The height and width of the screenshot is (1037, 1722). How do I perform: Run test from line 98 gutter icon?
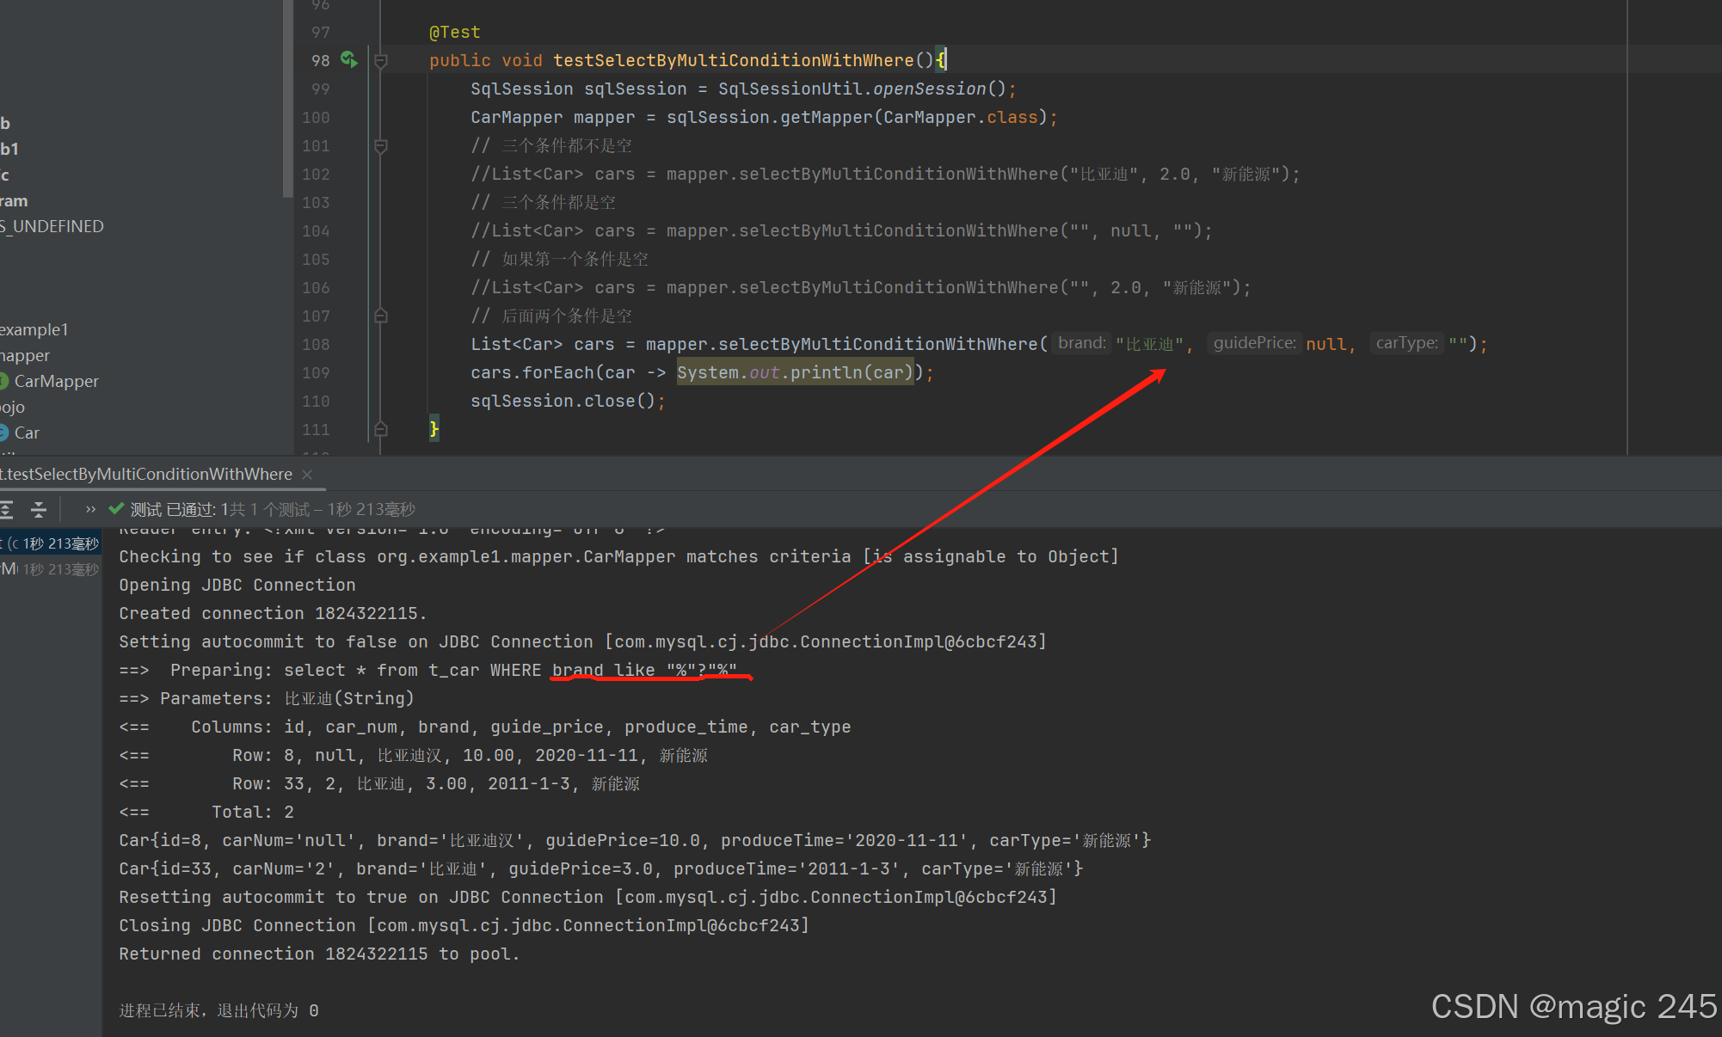pyautogui.click(x=348, y=59)
